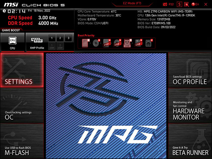Open the BIOS search magnifier icon
212x159 pixels.
tap(186, 4)
